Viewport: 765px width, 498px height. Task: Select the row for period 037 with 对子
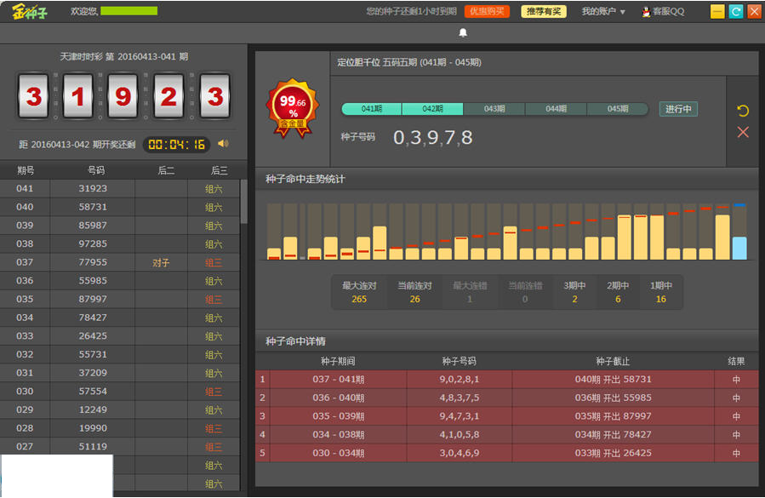(119, 262)
